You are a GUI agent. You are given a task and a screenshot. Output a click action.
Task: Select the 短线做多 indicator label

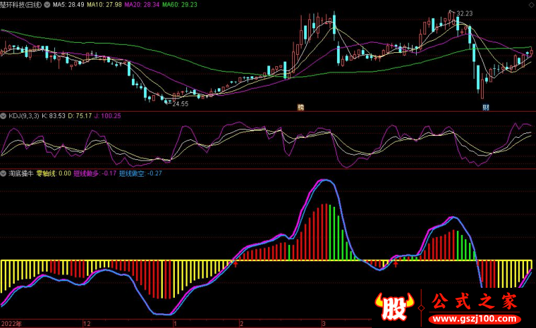tap(94, 173)
